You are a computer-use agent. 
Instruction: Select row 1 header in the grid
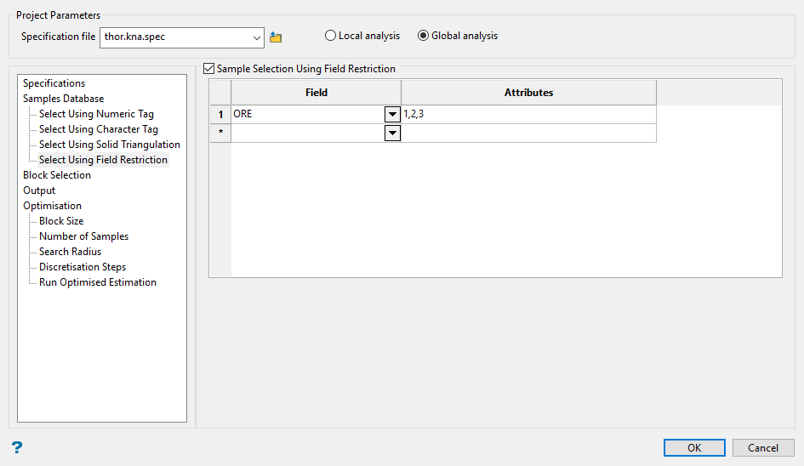(220, 114)
